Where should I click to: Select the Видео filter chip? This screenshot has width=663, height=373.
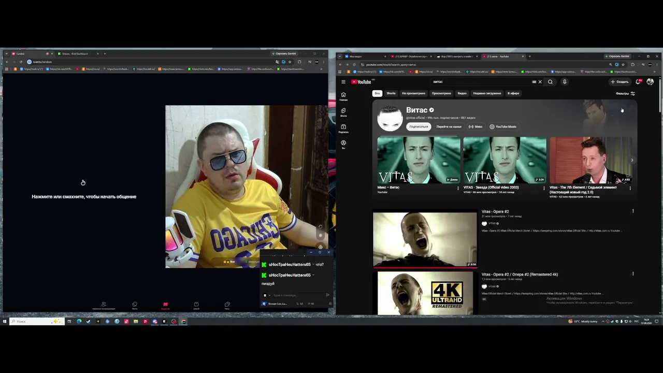point(462,93)
